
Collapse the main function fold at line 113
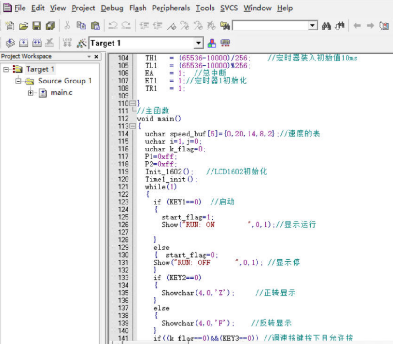coord(132,126)
